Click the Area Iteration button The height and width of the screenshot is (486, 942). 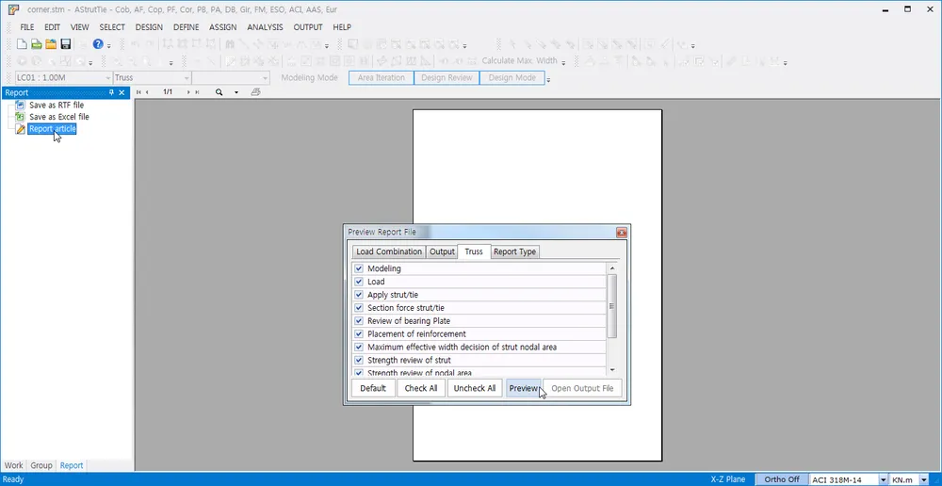click(382, 78)
